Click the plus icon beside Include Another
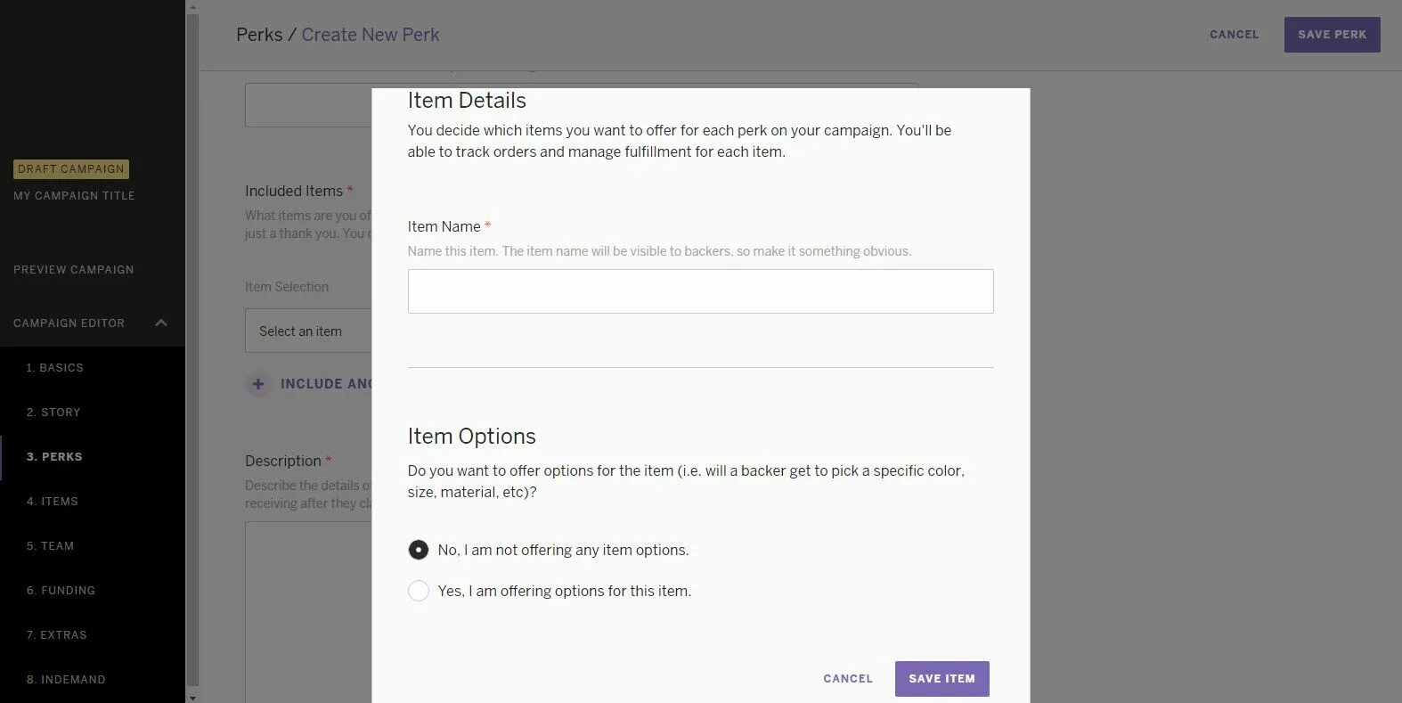1402x703 pixels. 257,384
